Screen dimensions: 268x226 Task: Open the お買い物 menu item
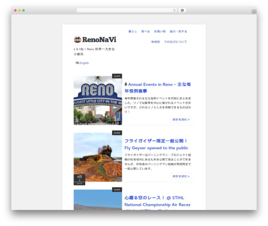click(160, 32)
